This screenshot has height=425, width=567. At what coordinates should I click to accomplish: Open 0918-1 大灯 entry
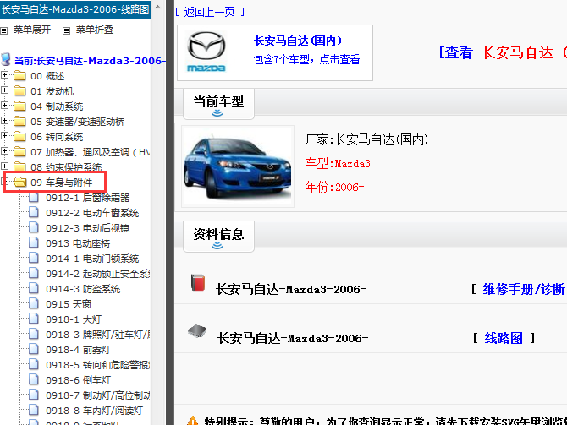74,319
